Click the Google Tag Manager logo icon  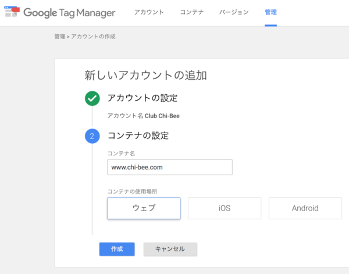point(12,12)
